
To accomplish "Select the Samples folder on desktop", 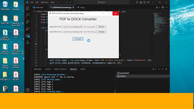I will pos(16,6).
